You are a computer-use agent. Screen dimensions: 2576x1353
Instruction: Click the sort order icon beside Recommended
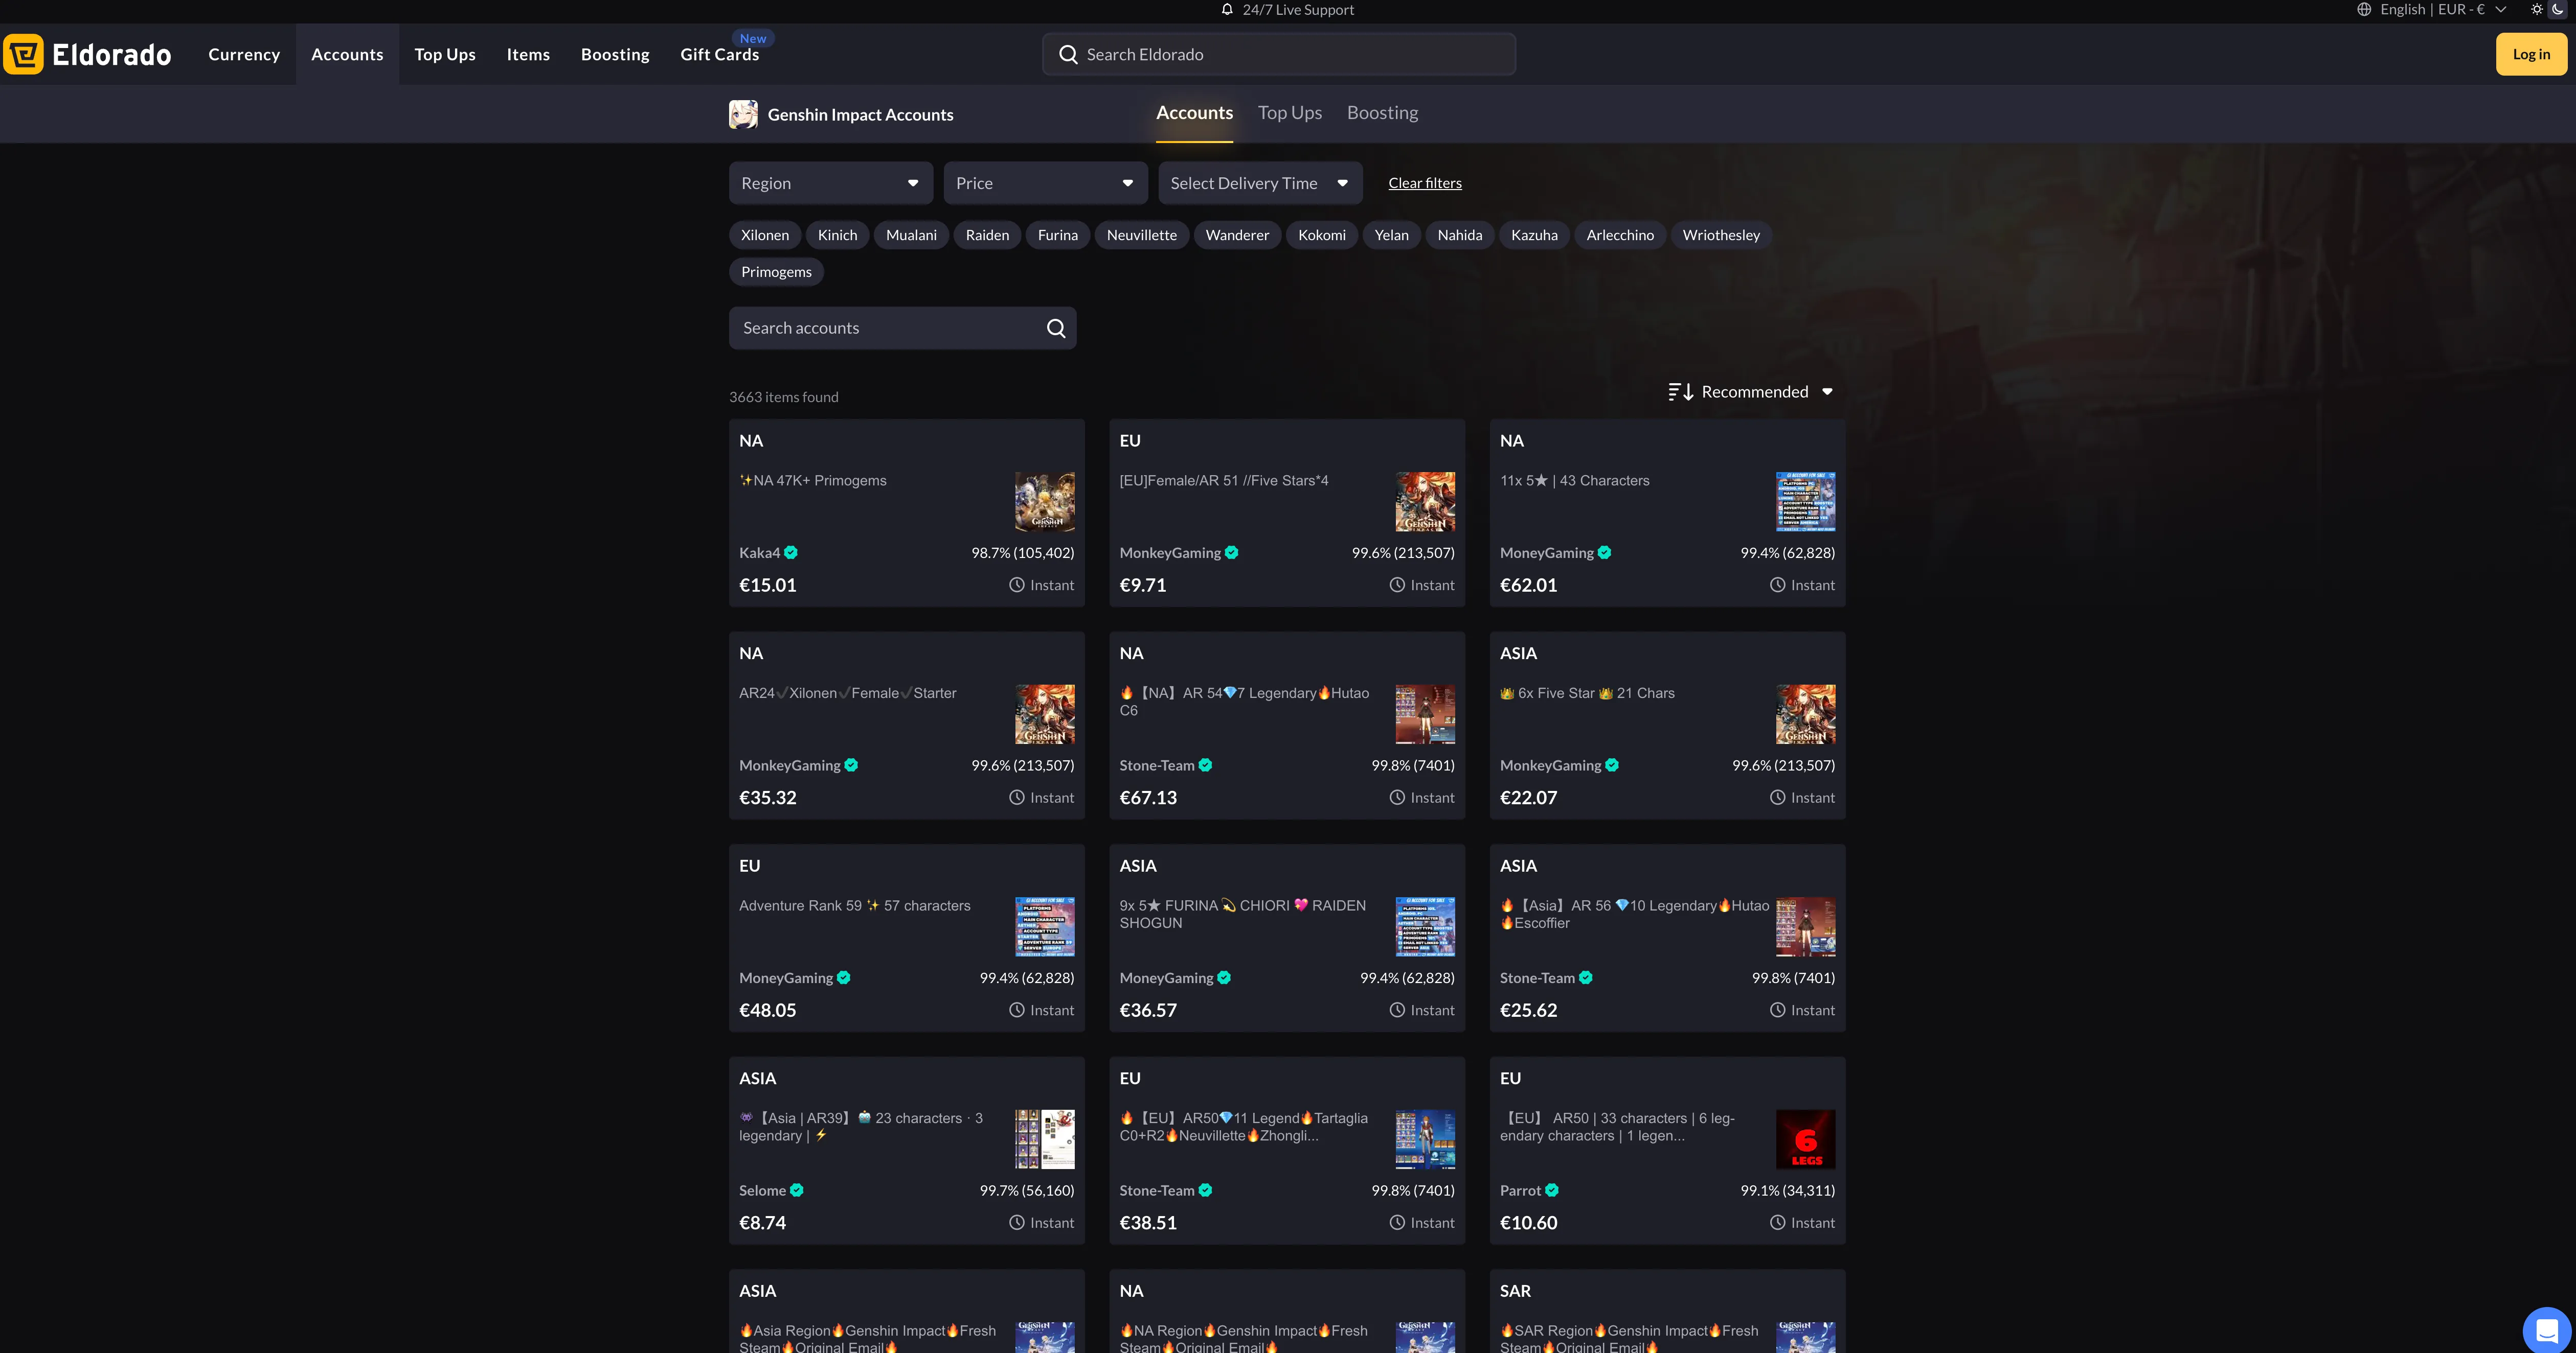[x=1680, y=392]
